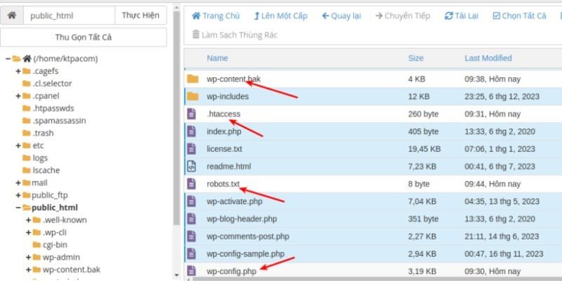Click the 23:25, 6 thg 12, 2023 date
Screen dimensions: 562x283
pyautogui.click(x=502, y=96)
